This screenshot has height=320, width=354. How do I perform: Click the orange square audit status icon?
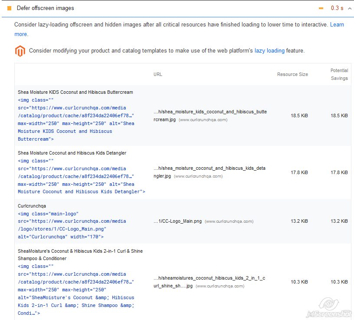pyautogui.click(x=10, y=8)
